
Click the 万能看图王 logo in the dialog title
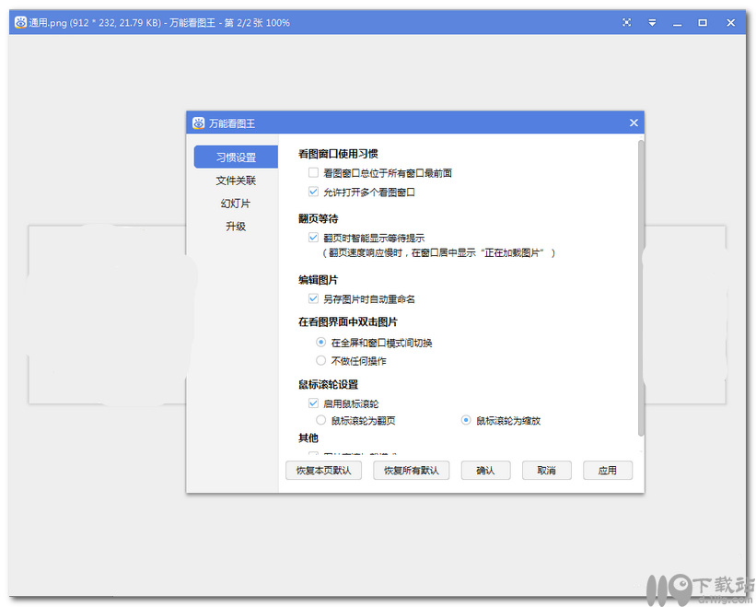click(198, 123)
